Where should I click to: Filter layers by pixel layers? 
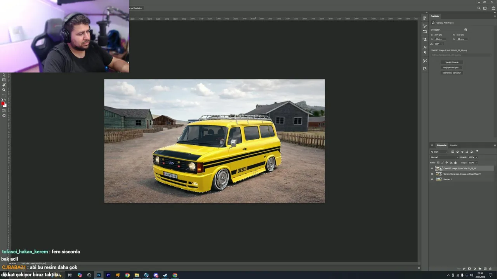pos(453,152)
